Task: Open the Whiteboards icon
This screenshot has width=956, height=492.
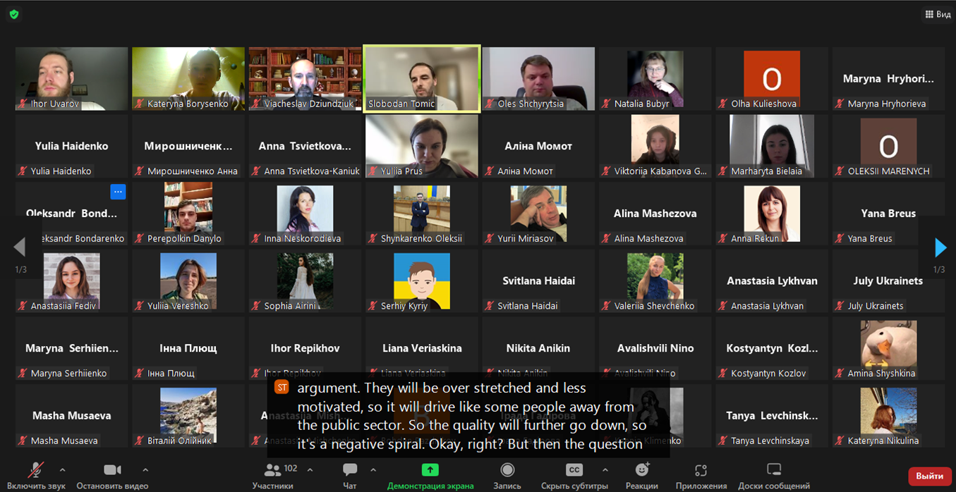Action: [773, 470]
